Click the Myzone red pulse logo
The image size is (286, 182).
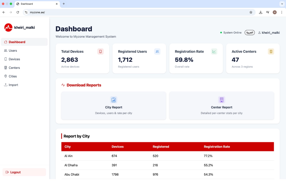8,28
